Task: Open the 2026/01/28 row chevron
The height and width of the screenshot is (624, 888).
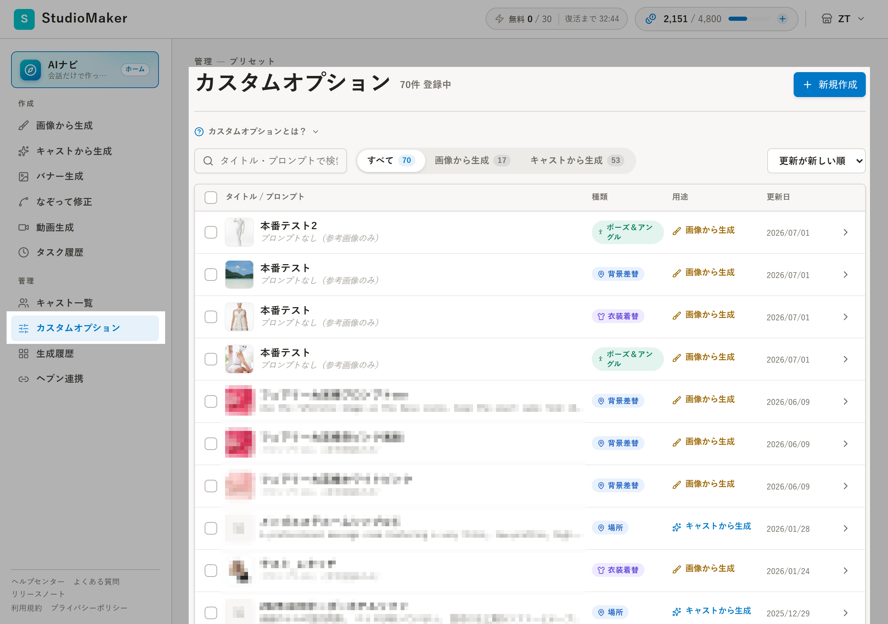Action: (x=845, y=528)
